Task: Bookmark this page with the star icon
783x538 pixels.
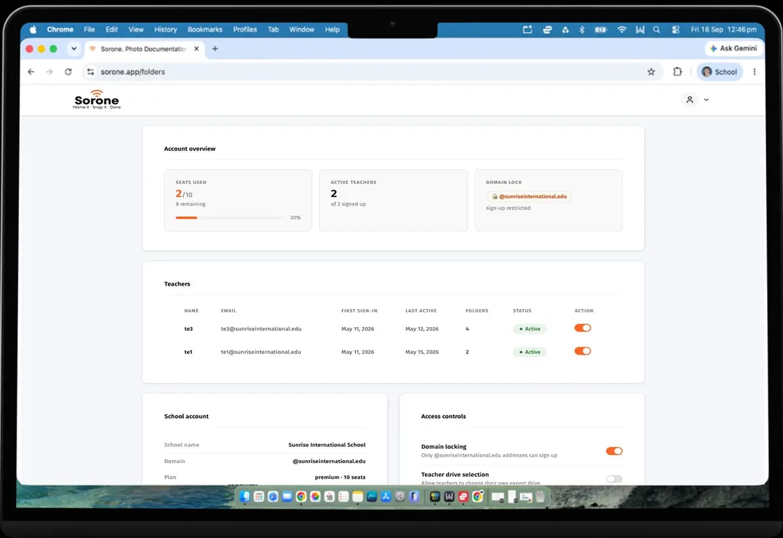Action: point(651,72)
